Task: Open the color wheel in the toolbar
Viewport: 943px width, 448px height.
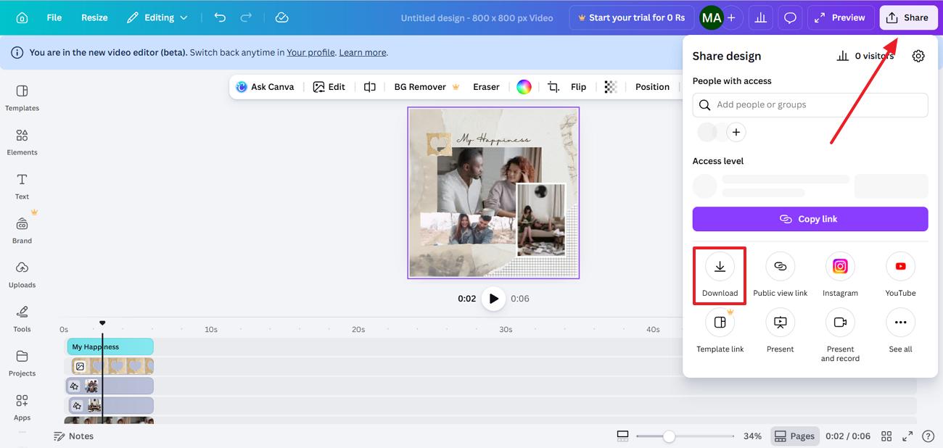Action: pos(524,86)
